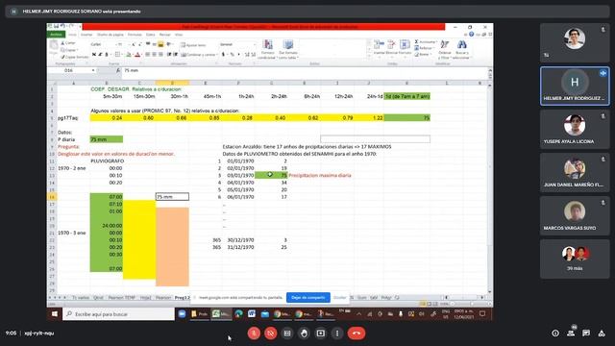Switch to Diseño de página tab
The height and width of the screenshot is (346, 615).
(111, 35)
